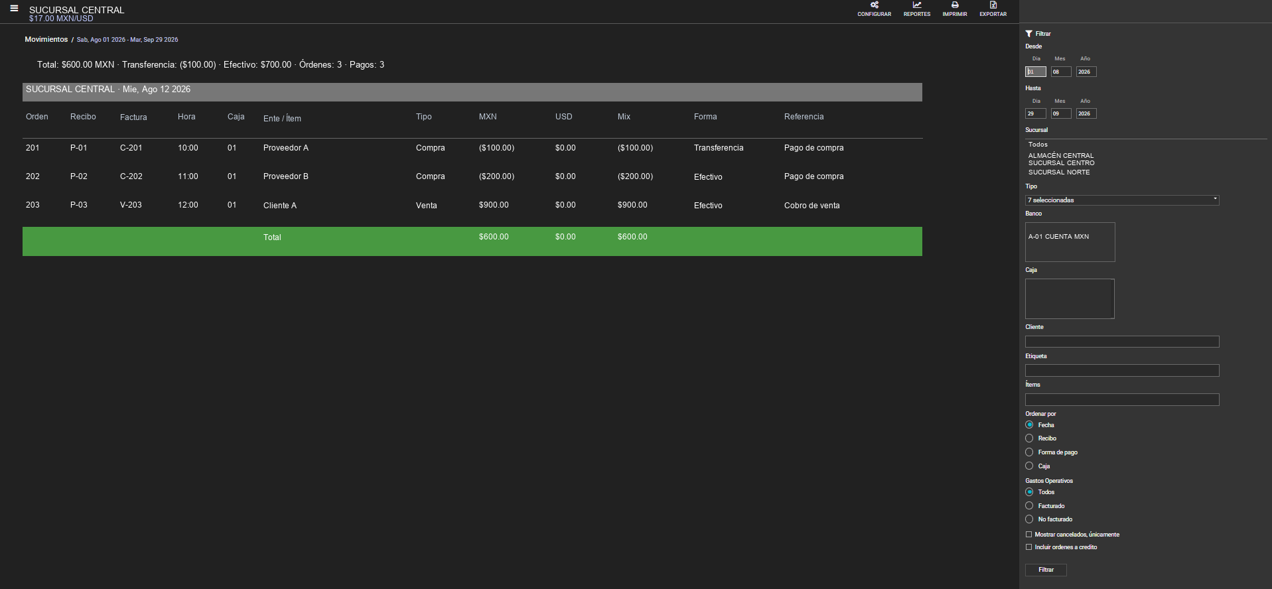
Task: Select the Recibo sort radio button
Action: pos(1029,438)
